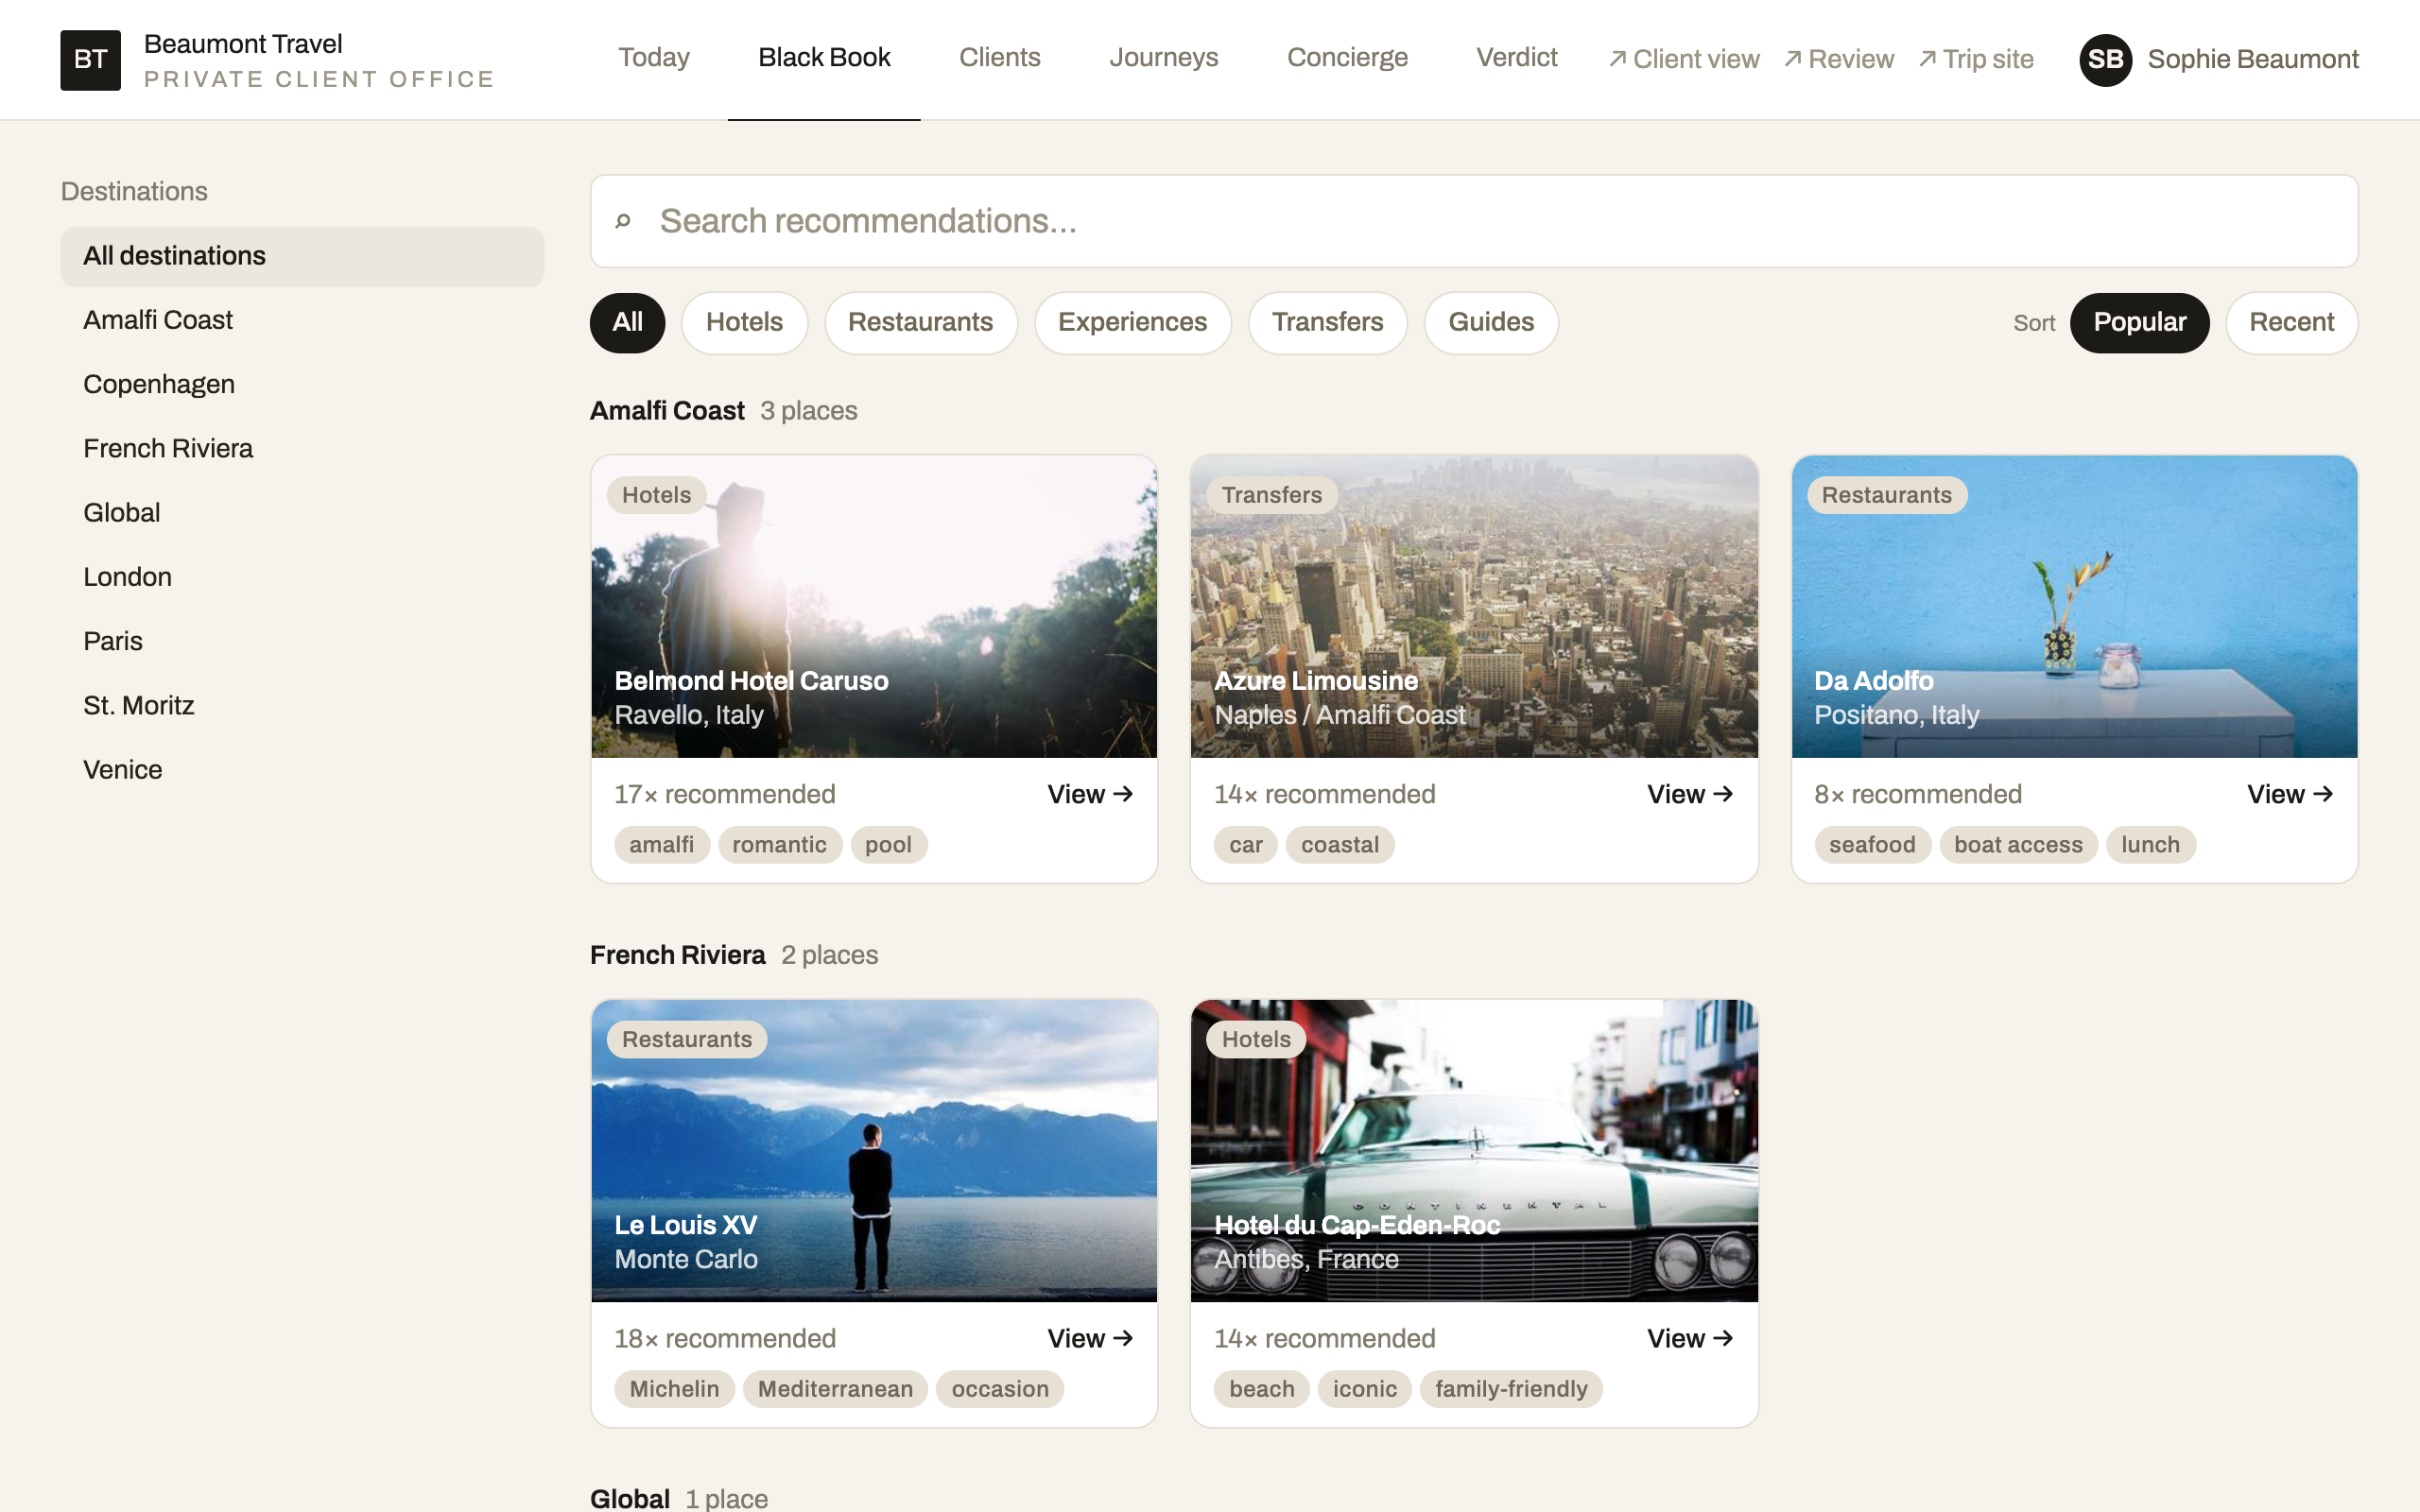The height and width of the screenshot is (1512, 2420).
Task: Open Trip site external link
Action: point(1976,59)
